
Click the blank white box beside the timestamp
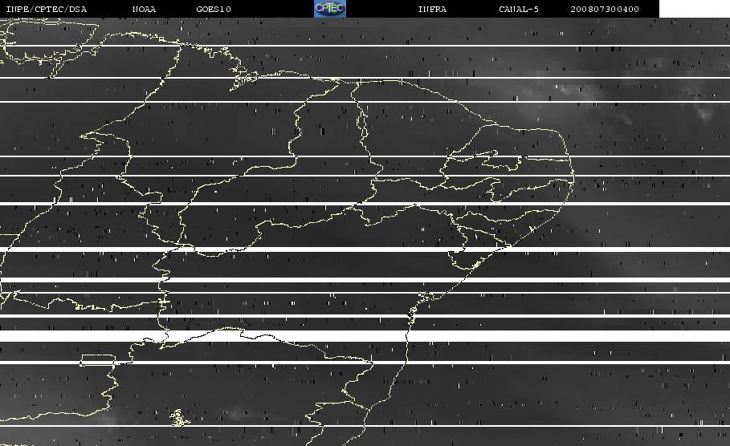pyautogui.click(x=694, y=9)
